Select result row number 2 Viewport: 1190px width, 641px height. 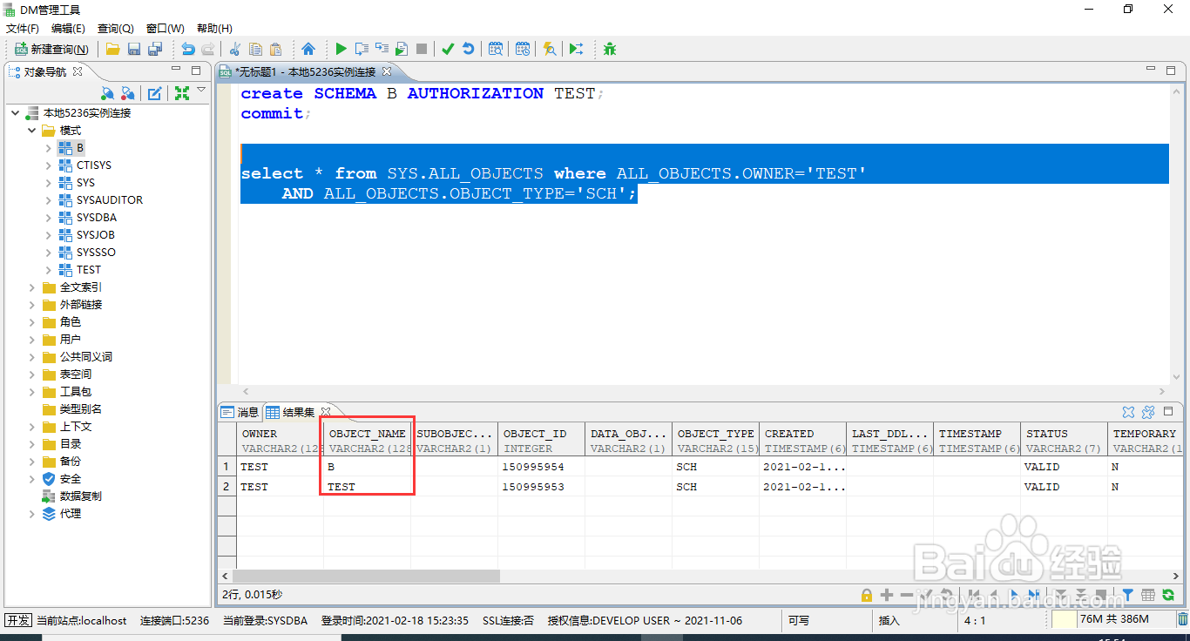[x=227, y=487]
